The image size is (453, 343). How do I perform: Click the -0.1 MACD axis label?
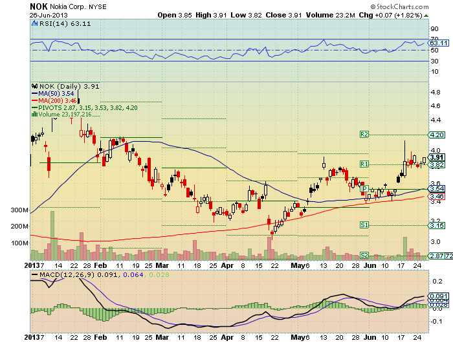(437, 322)
